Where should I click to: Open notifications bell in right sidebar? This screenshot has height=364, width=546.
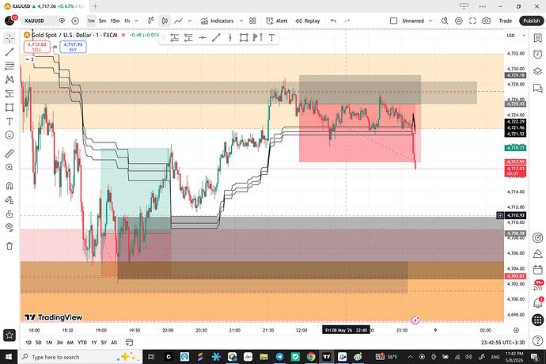point(537,303)
